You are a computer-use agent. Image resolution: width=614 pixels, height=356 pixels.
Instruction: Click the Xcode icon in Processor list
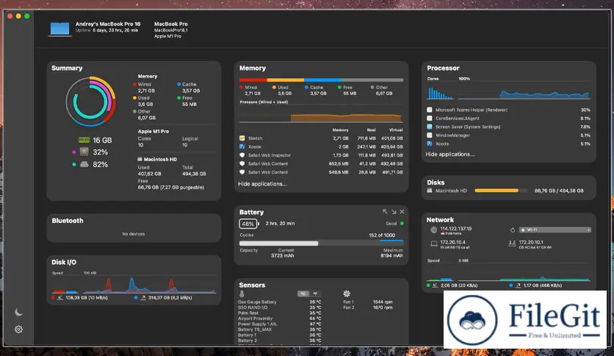[430, 144]
